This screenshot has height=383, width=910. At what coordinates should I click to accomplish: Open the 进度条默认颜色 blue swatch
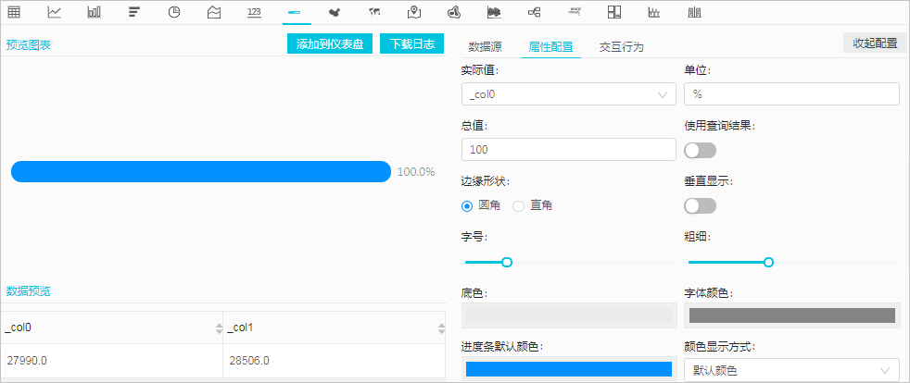pyautogui.click(x=569, y=369)
